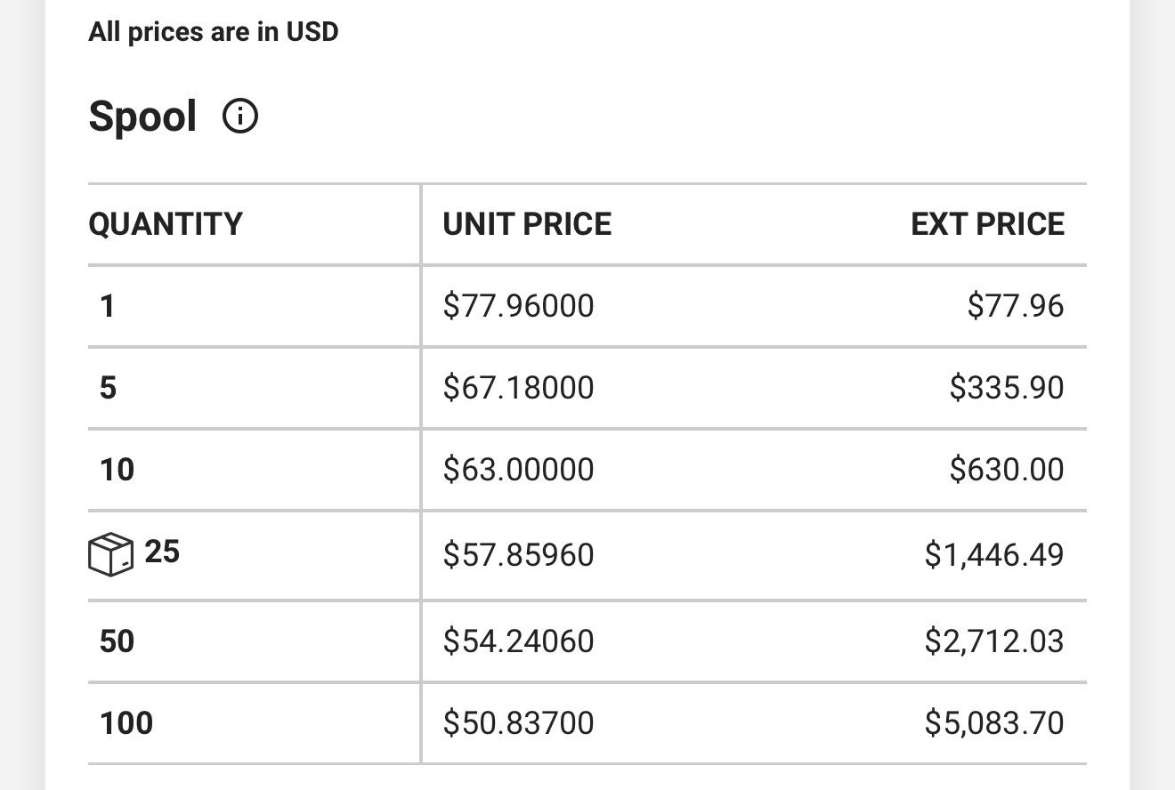Click the QUANTITY column header
This screenshot has width=1175, height=790.
(166, 223)
